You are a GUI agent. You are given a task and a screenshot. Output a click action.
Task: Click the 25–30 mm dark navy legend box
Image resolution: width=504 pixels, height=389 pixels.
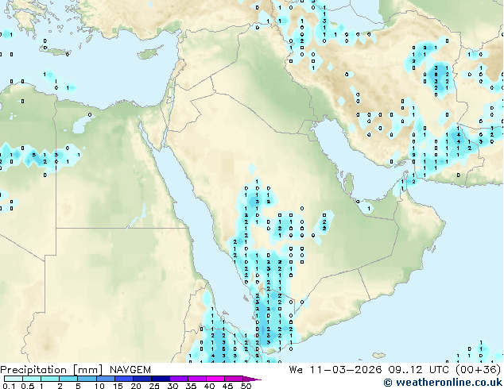(160, 379)
